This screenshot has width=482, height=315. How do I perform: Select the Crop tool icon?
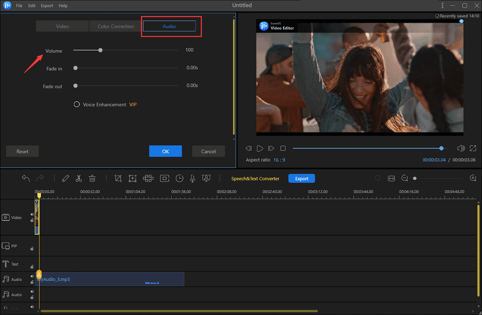(x=118, y=178)
